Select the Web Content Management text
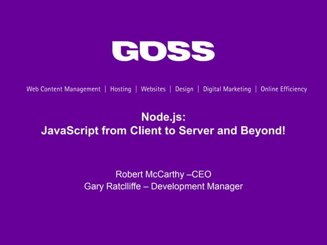327x245 pixels. click(63, 89)
